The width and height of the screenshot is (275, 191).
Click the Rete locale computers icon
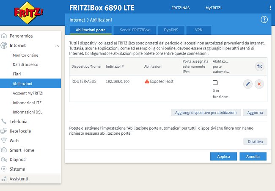(4, 131)
